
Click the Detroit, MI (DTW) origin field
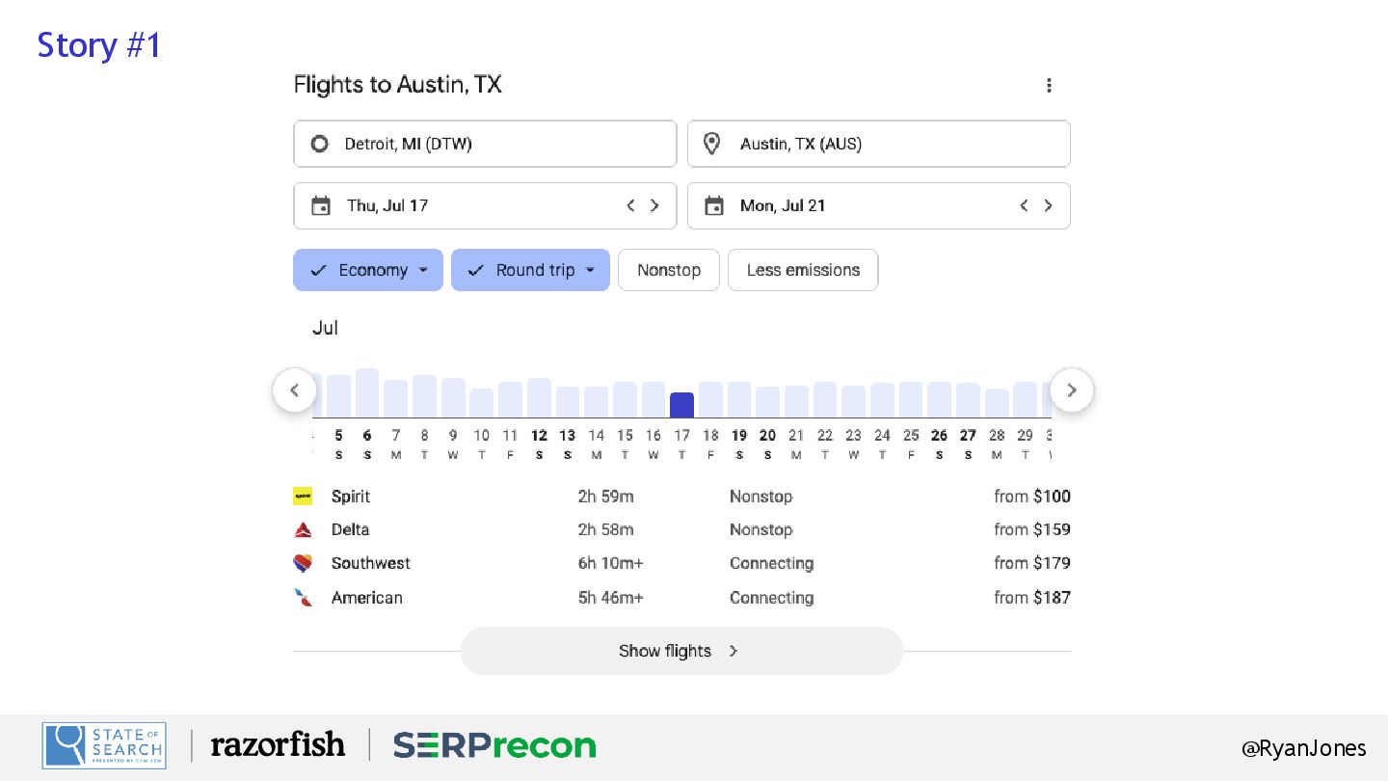coord(485,144)
